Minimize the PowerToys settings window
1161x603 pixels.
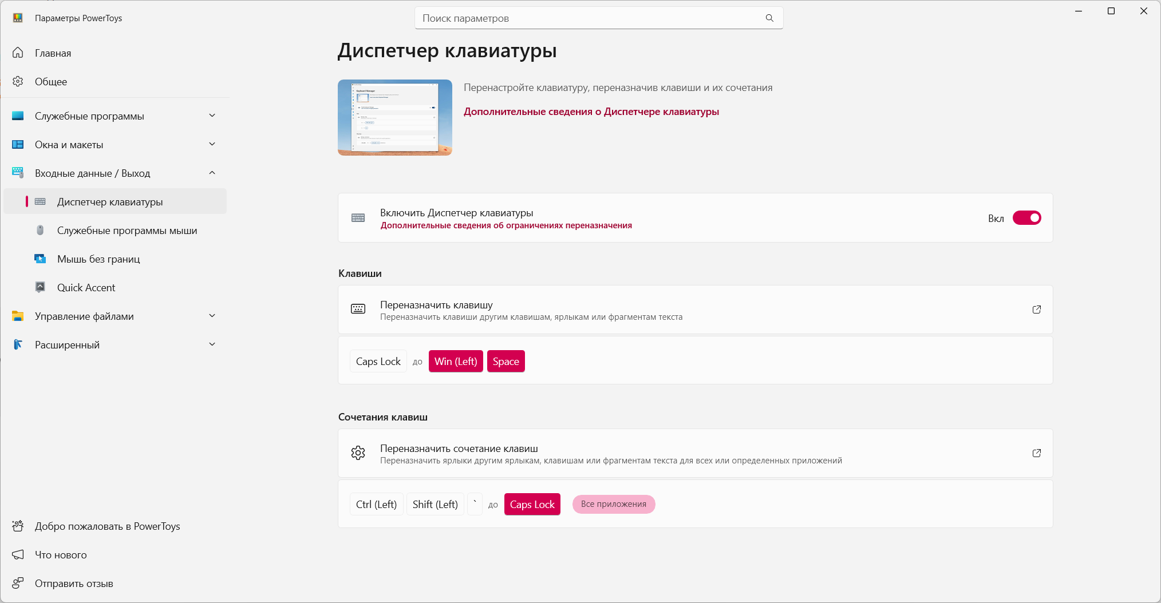coord(1079,11)
